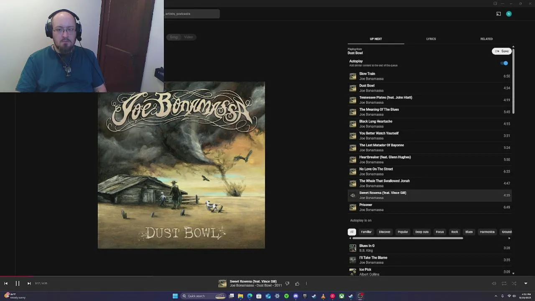
Task: Play No Love On The Street
Action: [430, 171]
